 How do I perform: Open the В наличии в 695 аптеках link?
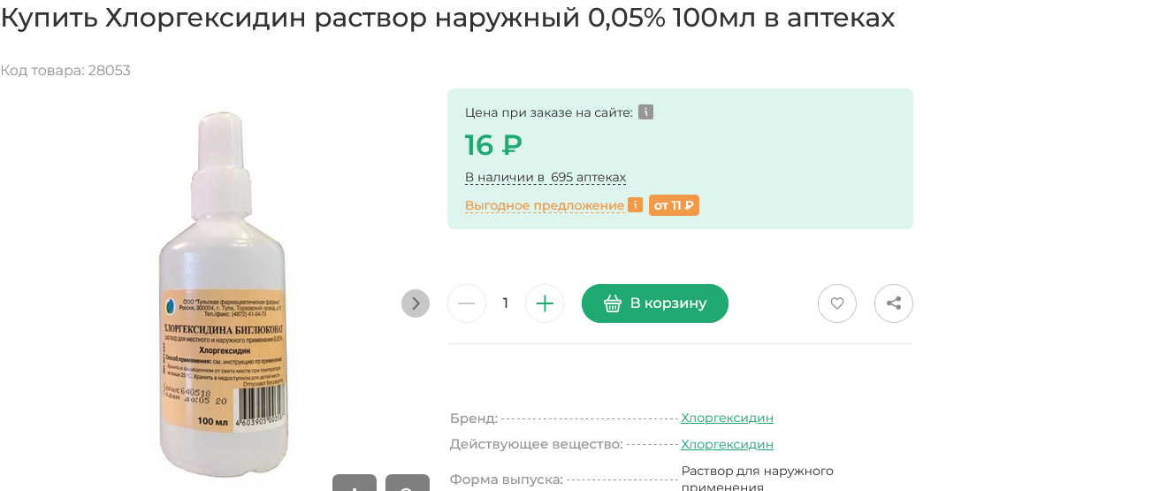click(x=546, y=177)
